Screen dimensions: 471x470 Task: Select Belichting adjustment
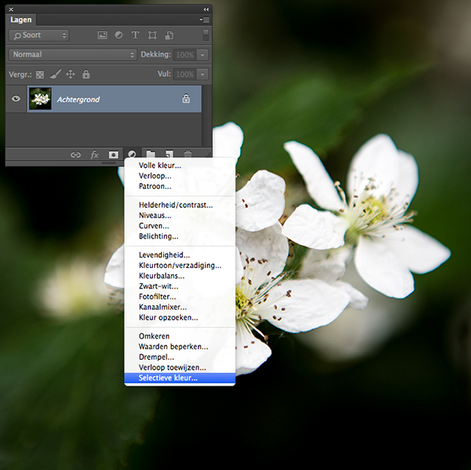[x=179, y=236]
